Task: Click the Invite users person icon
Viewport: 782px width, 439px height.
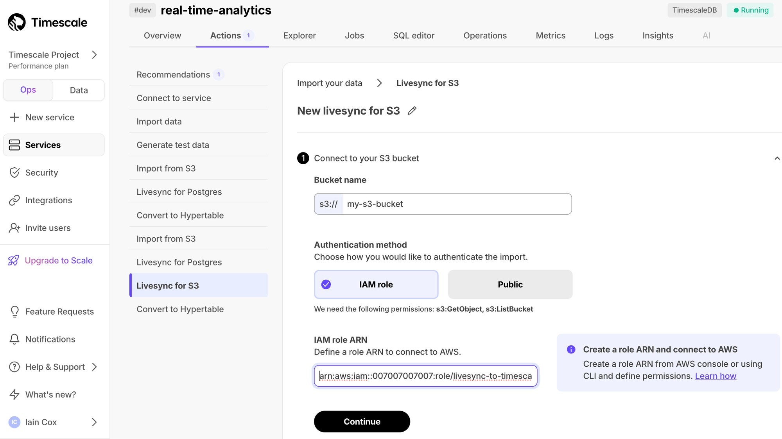Action: [x=14, y=228]
